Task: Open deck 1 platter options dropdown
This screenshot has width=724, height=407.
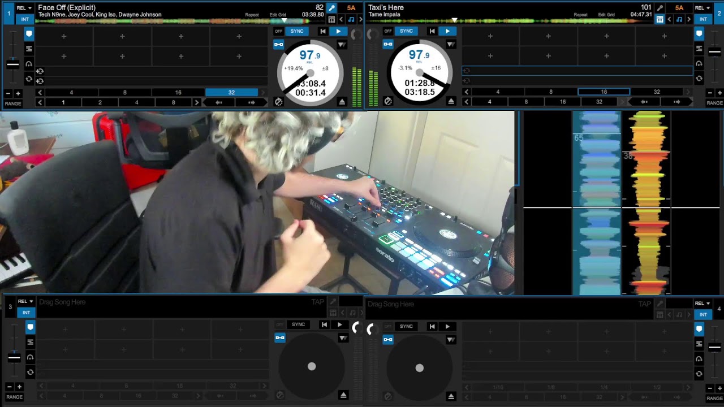Action: [x=342, y=44]
